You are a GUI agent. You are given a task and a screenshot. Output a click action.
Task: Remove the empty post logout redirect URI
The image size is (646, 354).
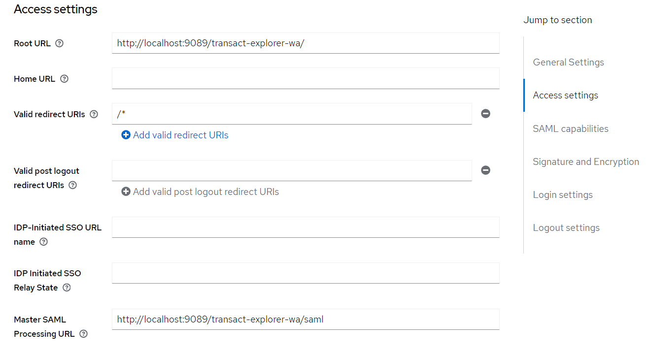485,170
